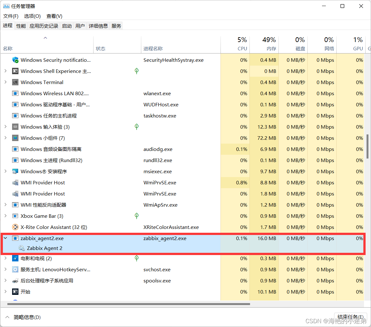This screenshot has width=371, height=327.
Task: Click the vertical scrollbar thumb
Action: pyautogui.click(x=367, y=146)
